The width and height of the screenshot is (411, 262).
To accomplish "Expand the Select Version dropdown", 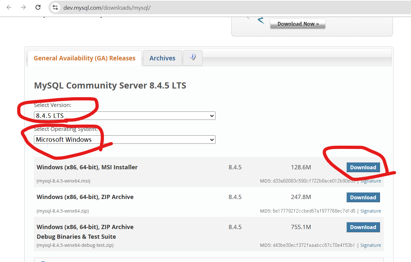I will (125, 116).
